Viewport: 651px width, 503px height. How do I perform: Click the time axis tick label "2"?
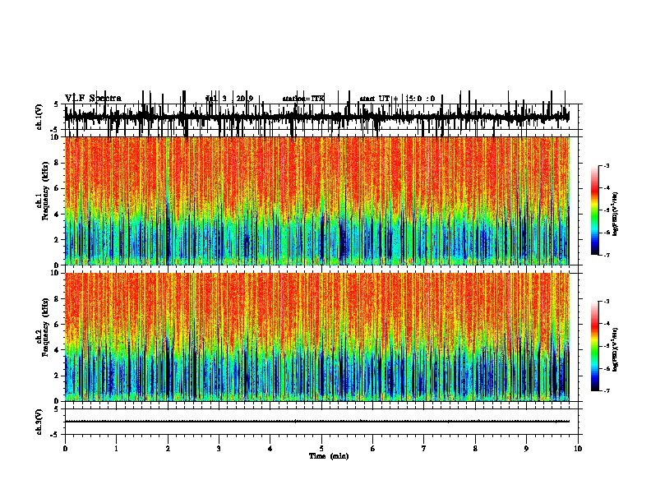click(168, 449)
